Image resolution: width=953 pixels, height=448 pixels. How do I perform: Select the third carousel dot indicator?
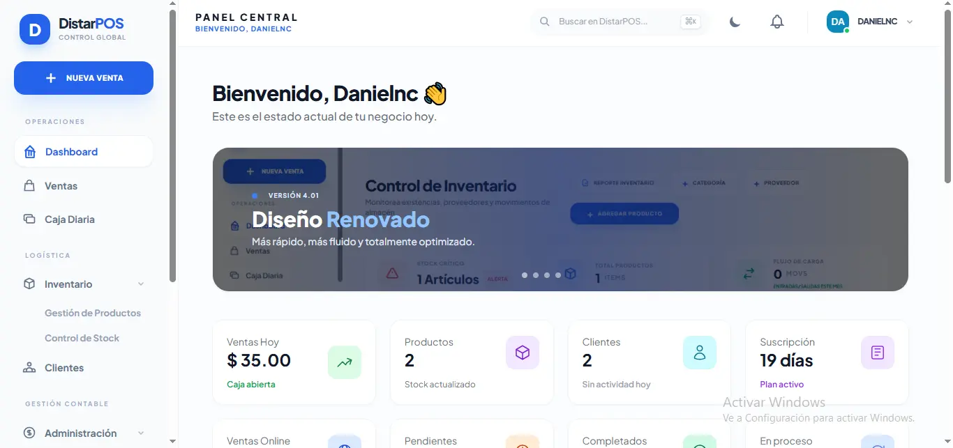pyautogui.click(x=547, y=275)
